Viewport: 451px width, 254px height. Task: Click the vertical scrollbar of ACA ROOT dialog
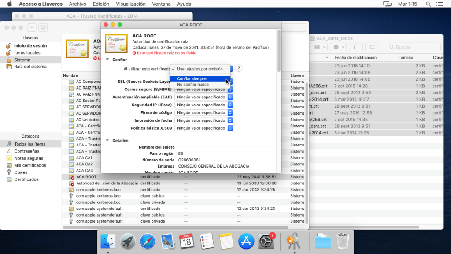click(x=279, y=50)
